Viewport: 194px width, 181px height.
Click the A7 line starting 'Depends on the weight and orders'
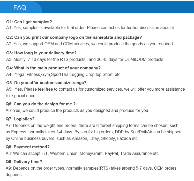coord(92,125)
